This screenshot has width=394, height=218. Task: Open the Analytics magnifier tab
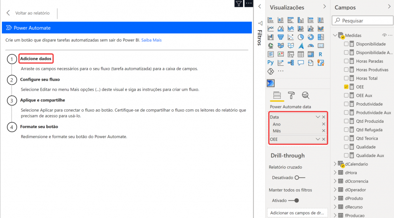(x=306, y=96)
